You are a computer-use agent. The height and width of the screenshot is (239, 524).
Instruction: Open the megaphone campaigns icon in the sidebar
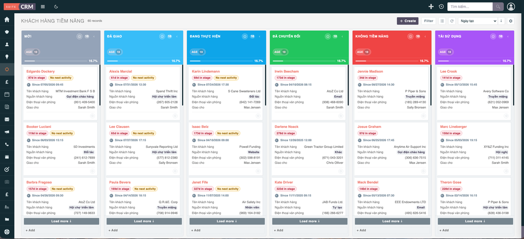(7, 132)
